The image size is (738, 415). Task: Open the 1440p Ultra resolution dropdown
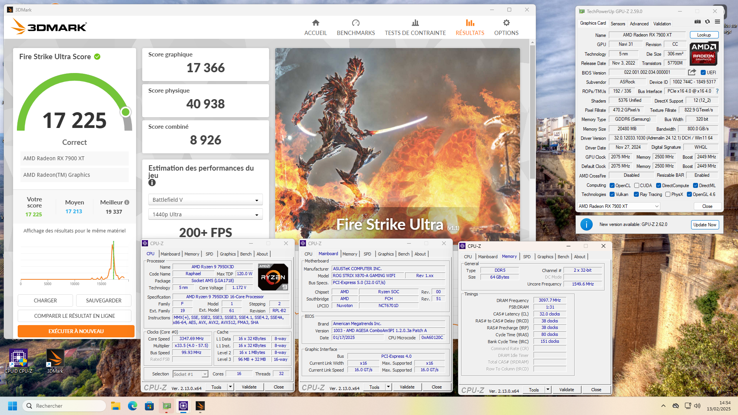coord(206,214)
